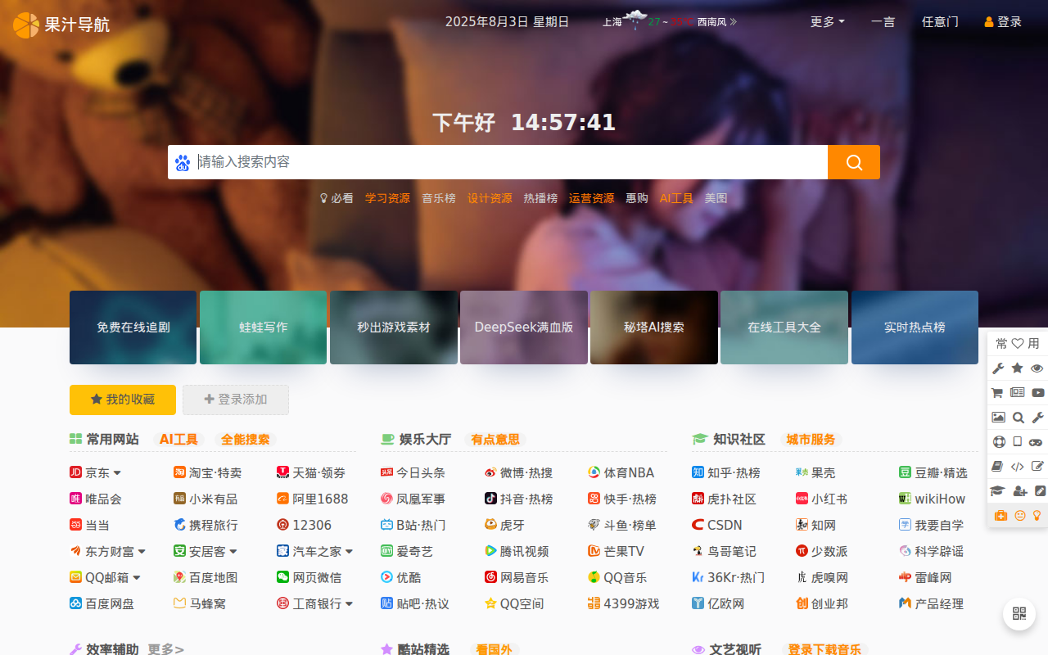The image size is (1048, 655).
Task: Open the B站·热门 link
Action: click(413, 526)
